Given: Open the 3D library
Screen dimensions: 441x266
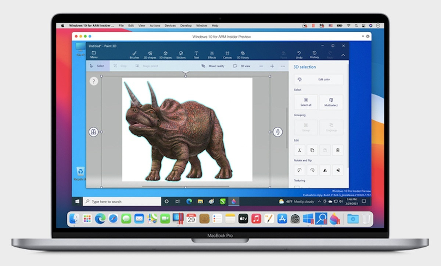Looking at the screenshot, I should [243, 55].
